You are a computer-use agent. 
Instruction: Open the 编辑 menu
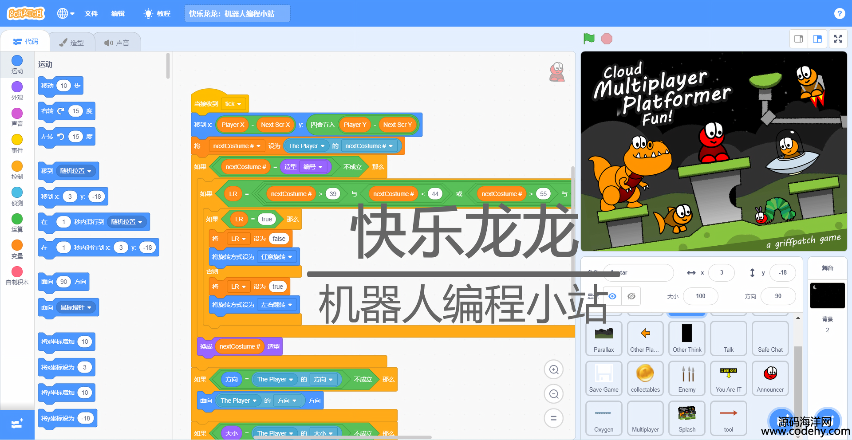(118, 13)
